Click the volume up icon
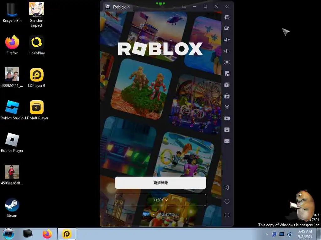Screen dimensions: 321x240 [x=227, y=40]
